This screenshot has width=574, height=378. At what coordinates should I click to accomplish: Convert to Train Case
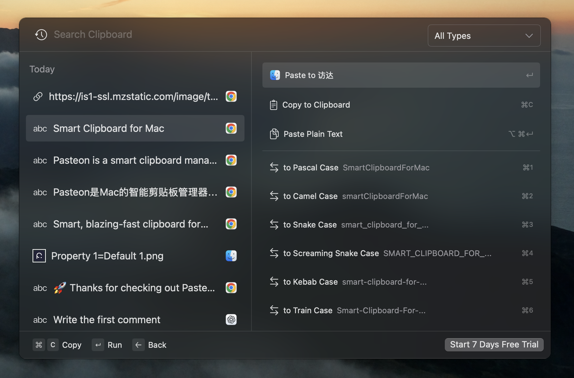[x=401, y=310]
